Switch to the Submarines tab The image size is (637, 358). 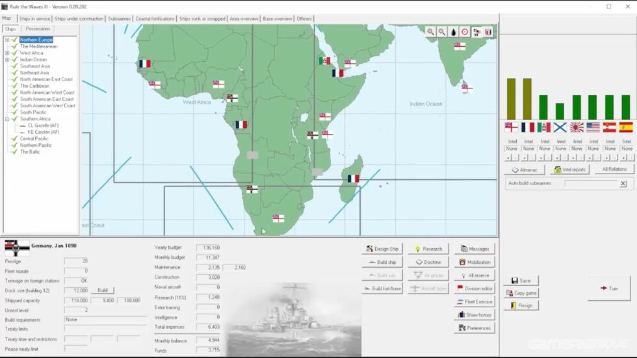119,19
